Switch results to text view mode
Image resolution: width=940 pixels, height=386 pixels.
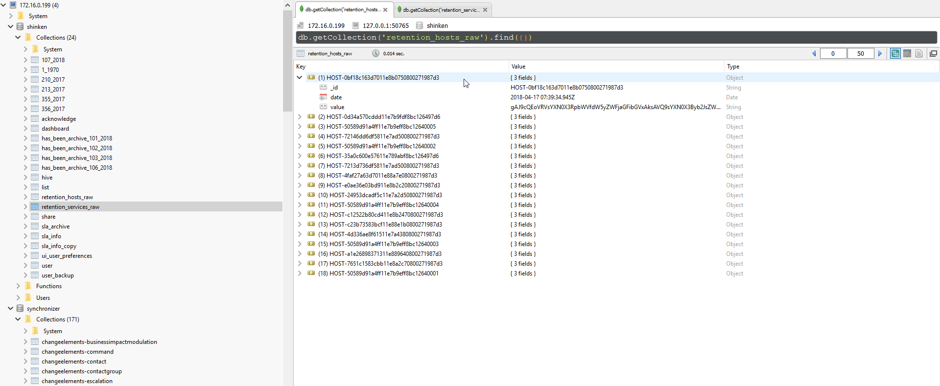pyautogui.click(x=919, y=53)
